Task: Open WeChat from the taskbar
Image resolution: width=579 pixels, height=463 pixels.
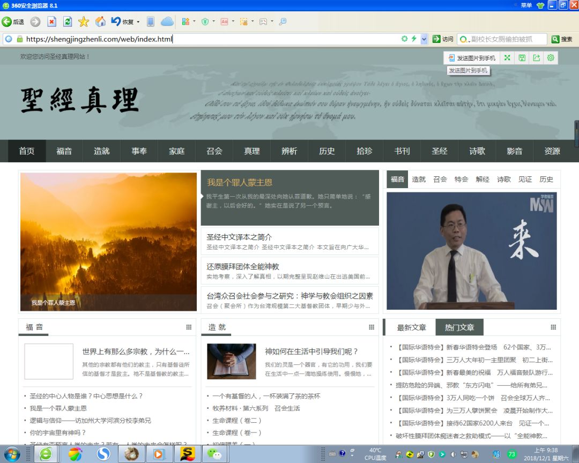Action: (x=214, y=454)
